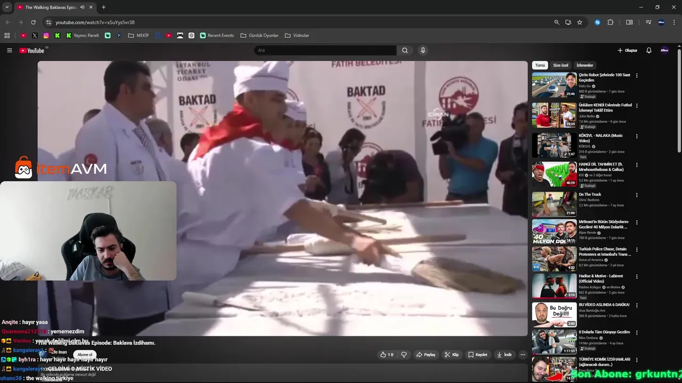
Task: Reload the page with the refresh icon
Action: pyautogui.click(x=33, y=22)
